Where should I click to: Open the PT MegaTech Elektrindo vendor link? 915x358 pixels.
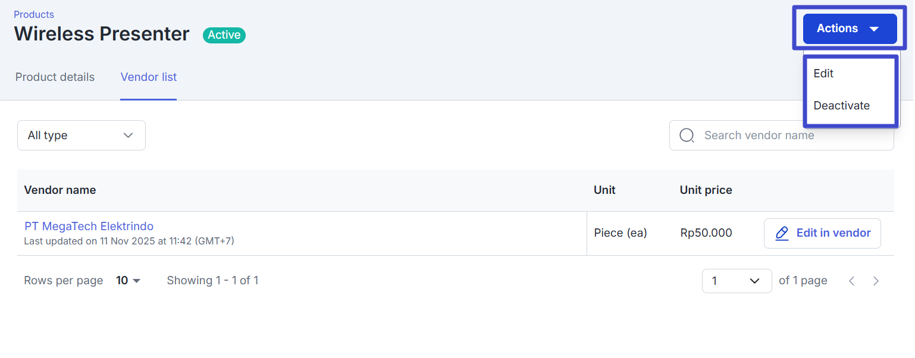tap(89, 227)
